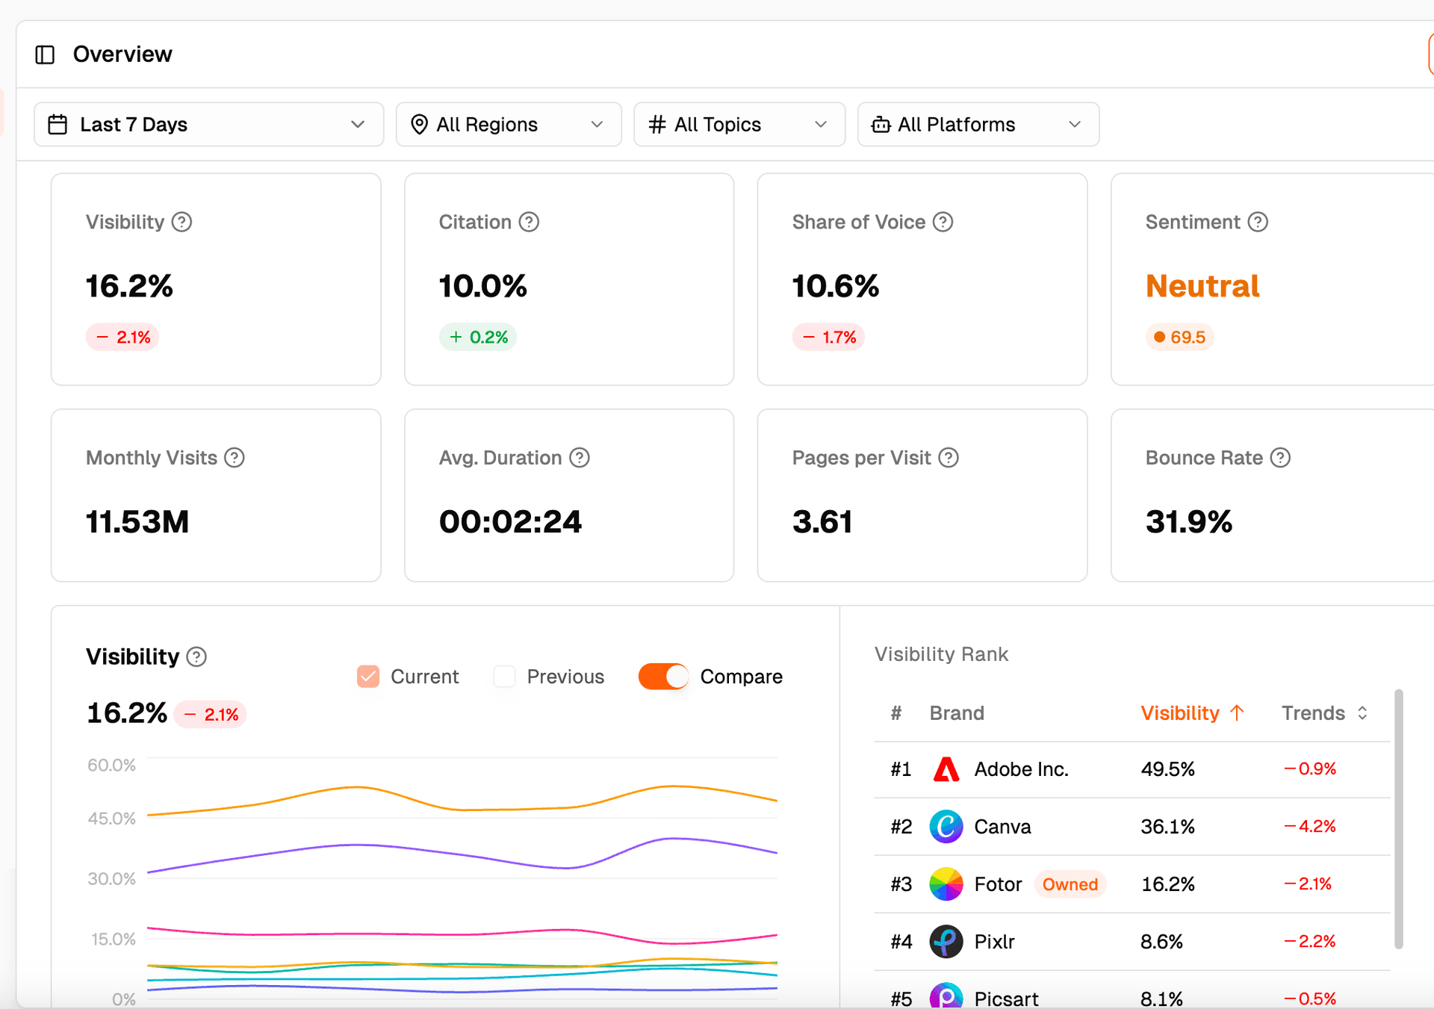1434x1009 pixels.
Task: Open the Share of Voice help icon
Action: 943,222
